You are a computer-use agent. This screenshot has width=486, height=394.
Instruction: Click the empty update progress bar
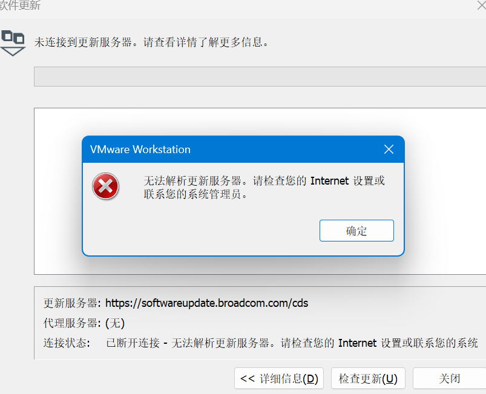click(260, 76)
